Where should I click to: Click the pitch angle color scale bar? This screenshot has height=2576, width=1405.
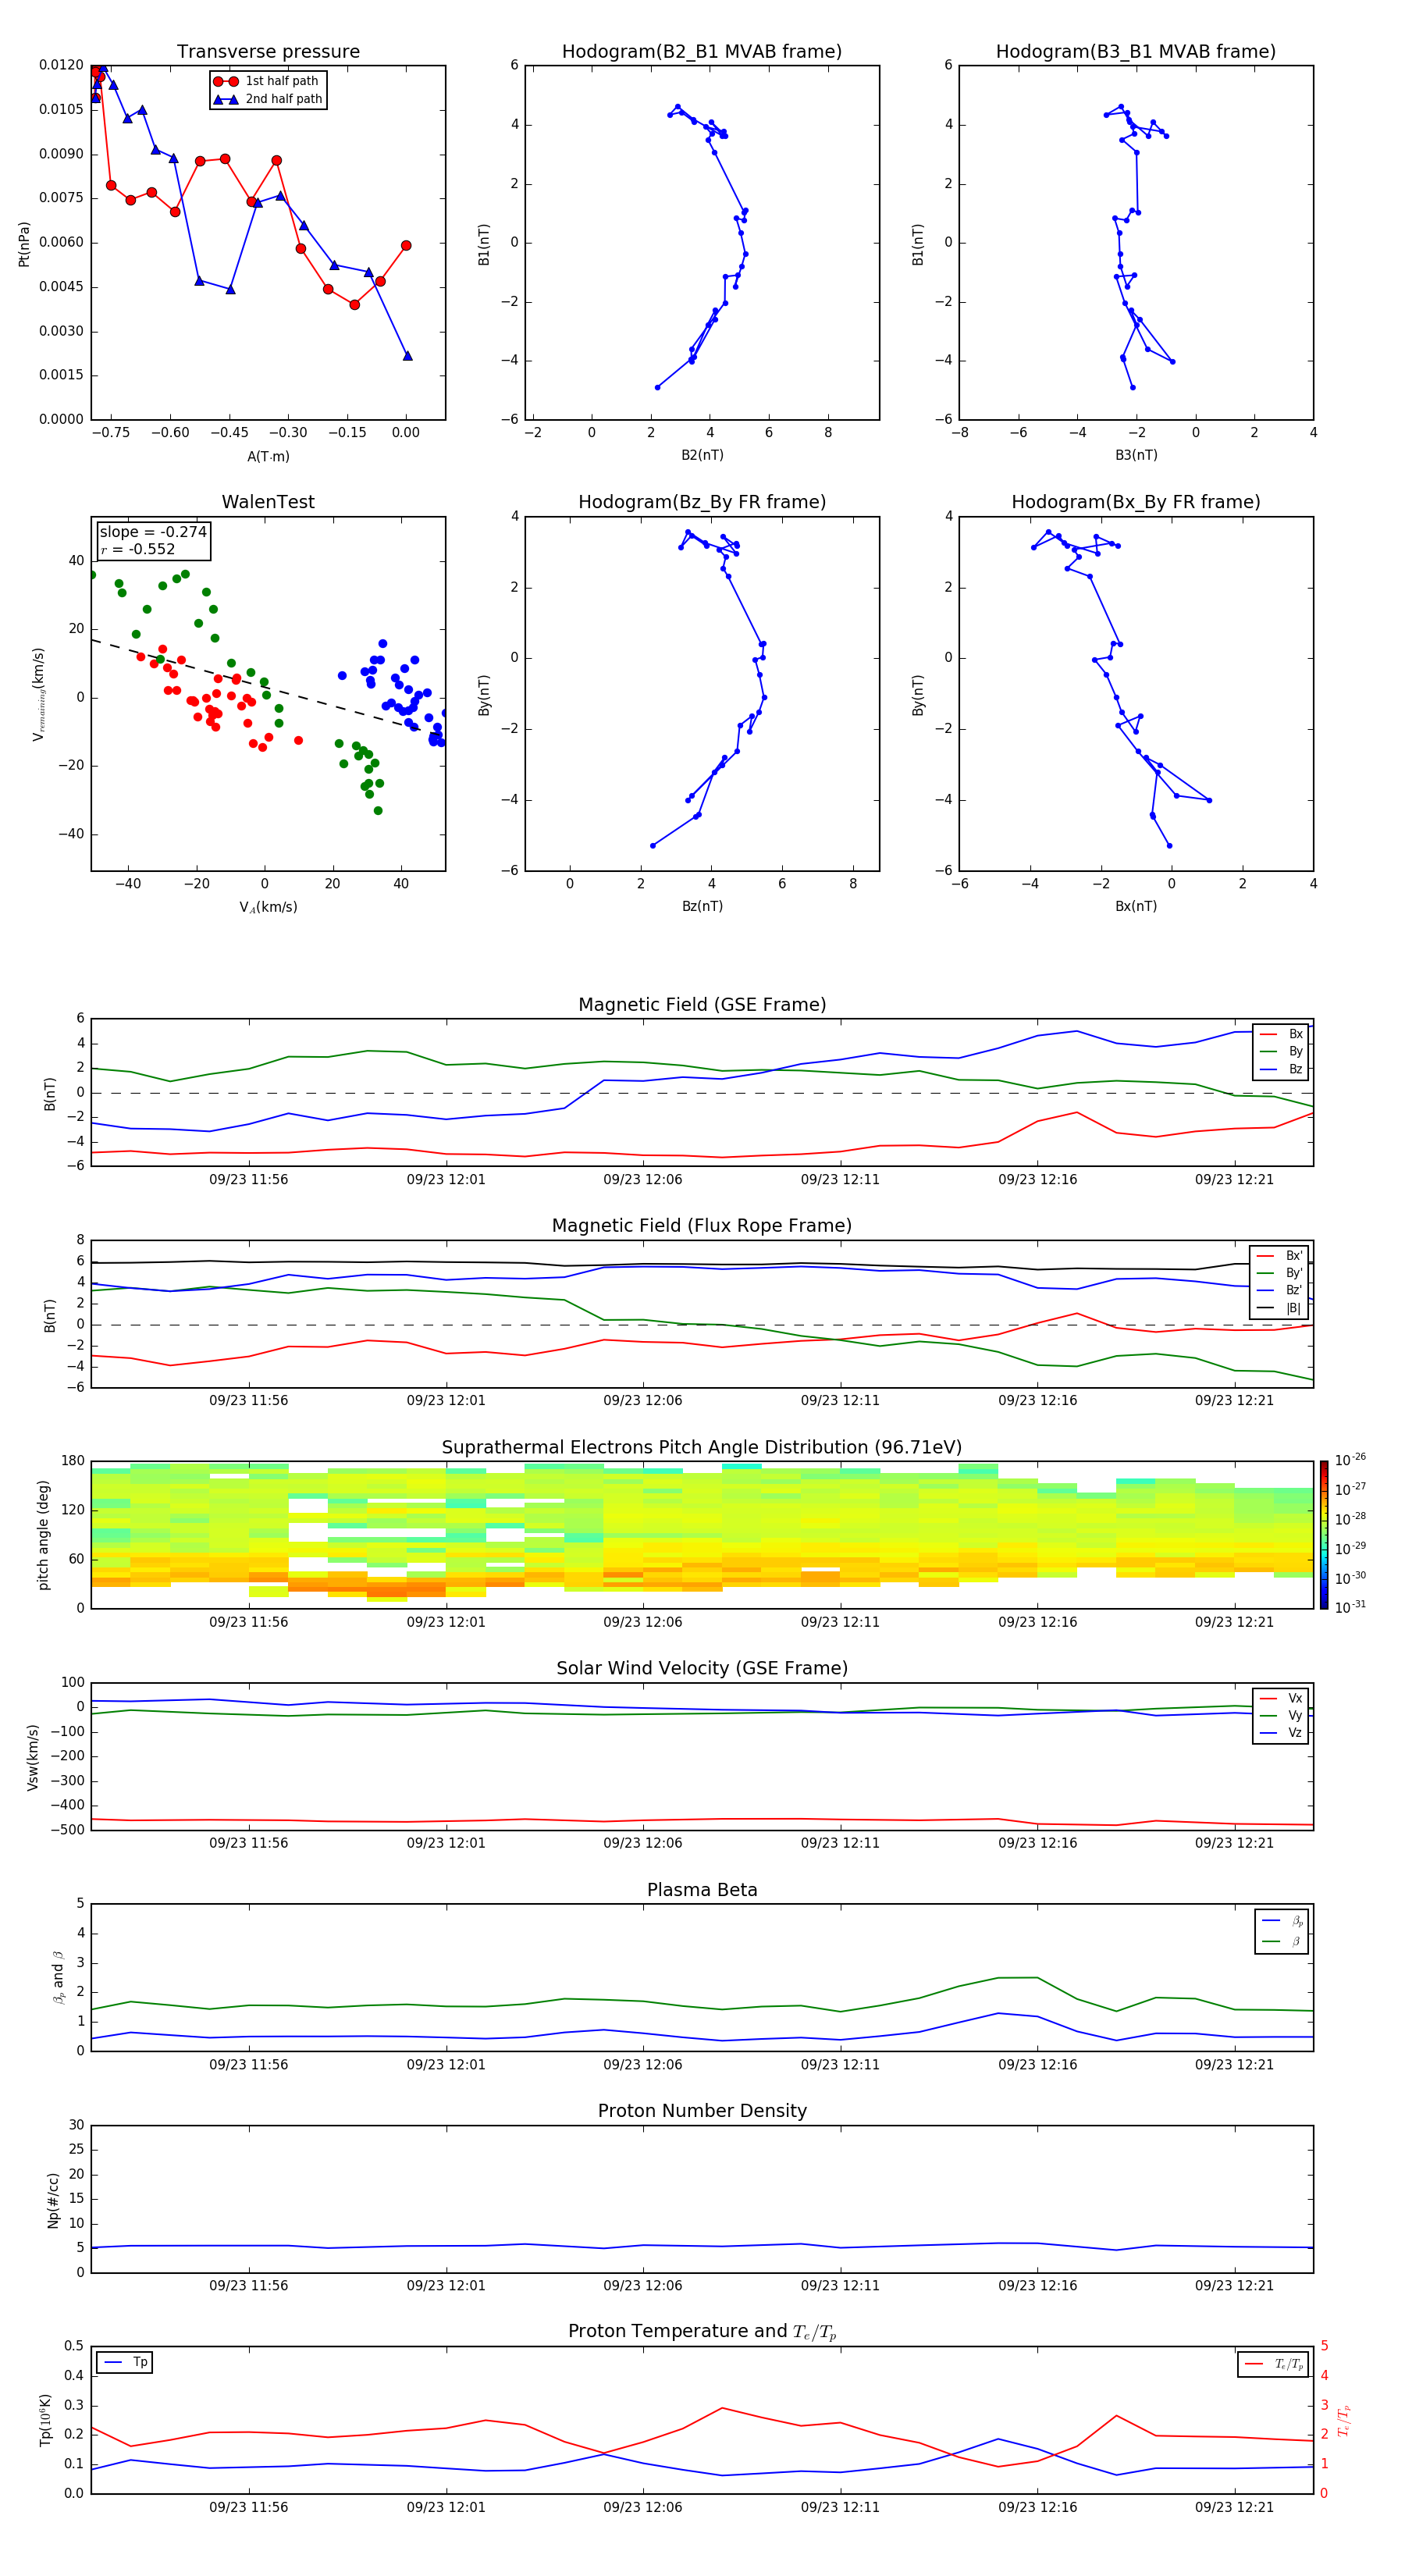(x=1323, y=1535)
